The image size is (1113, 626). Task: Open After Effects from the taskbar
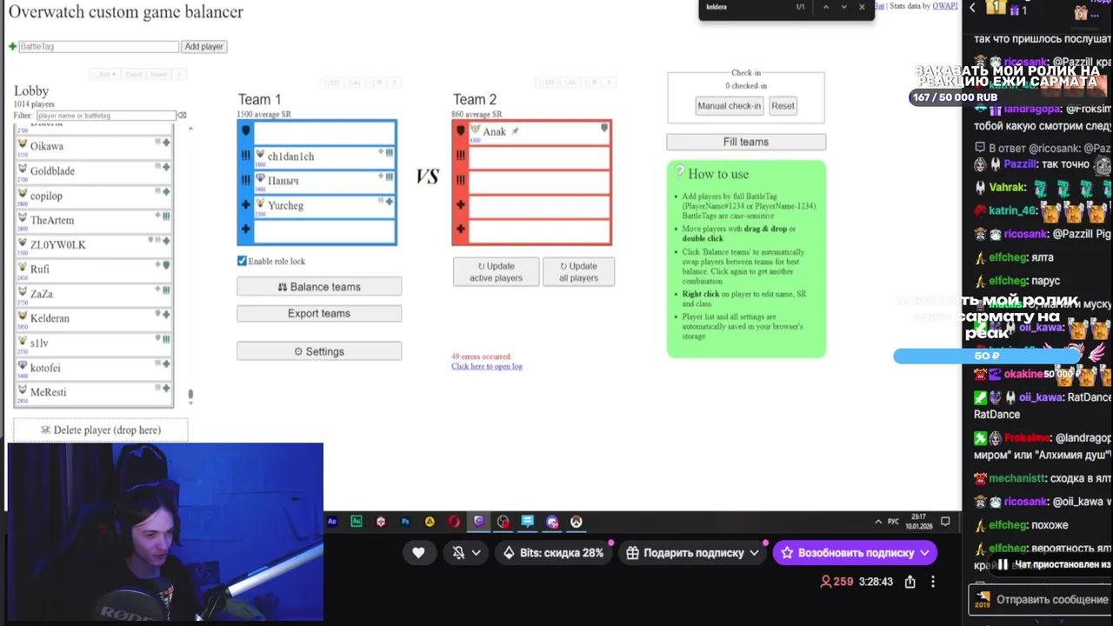[331, 522]
